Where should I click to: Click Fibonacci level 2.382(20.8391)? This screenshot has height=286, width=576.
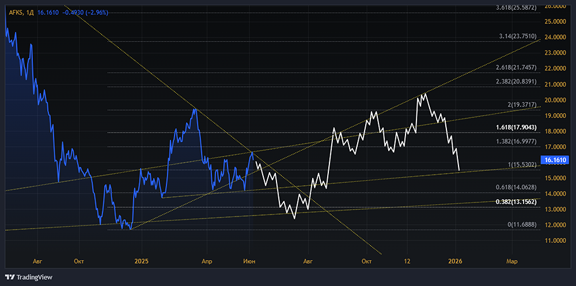[x=517, y=82]
